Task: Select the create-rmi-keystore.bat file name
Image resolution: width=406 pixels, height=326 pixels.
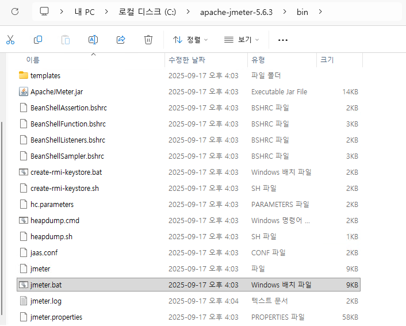Action: tap(66, 172)
